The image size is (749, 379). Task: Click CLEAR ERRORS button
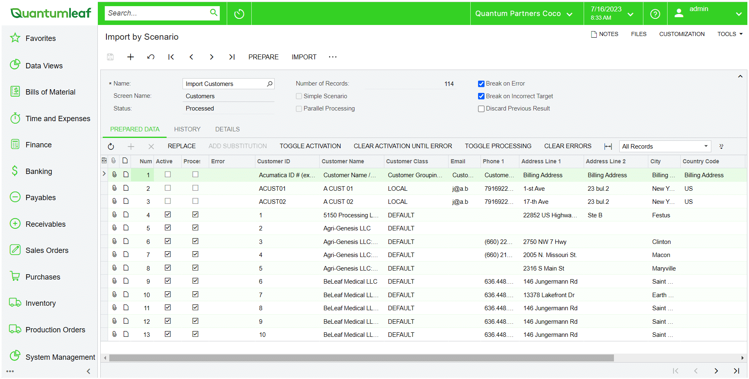tap(568, 146)
